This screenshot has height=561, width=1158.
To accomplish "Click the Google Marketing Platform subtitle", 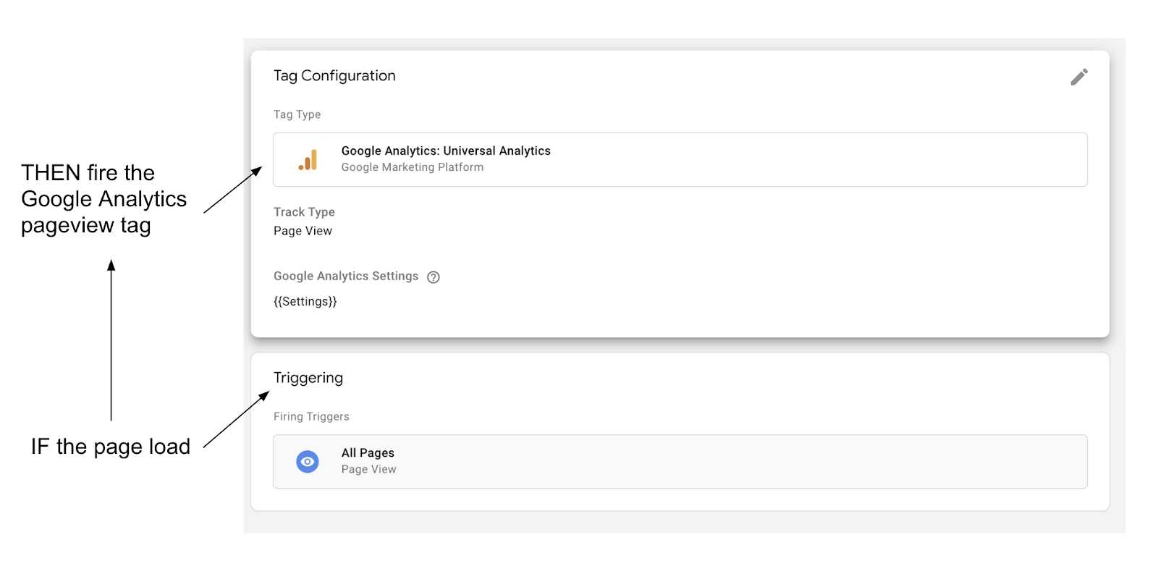I will coord(413,167).
